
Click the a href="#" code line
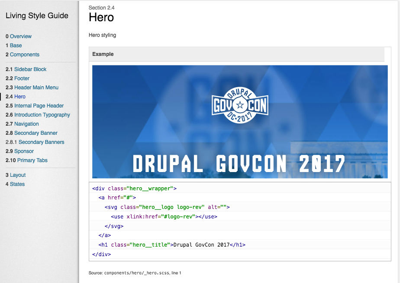[117, 198]
